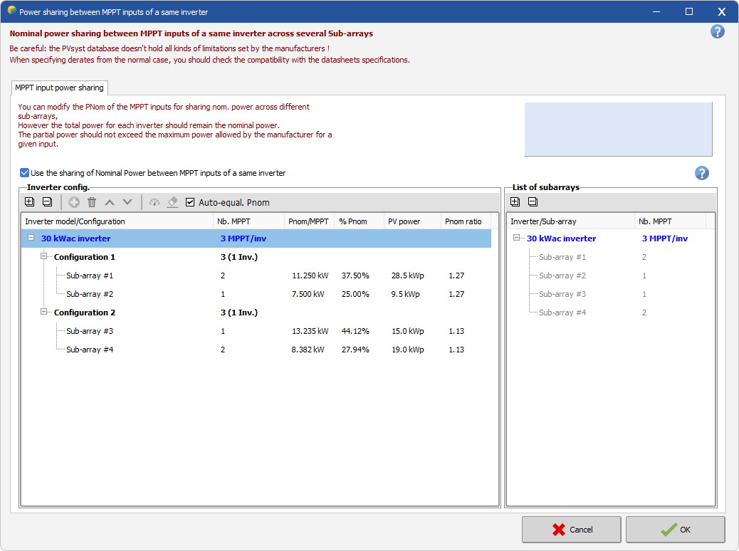Click Sub-array #2 in List of subarrays

pos(562,275)
